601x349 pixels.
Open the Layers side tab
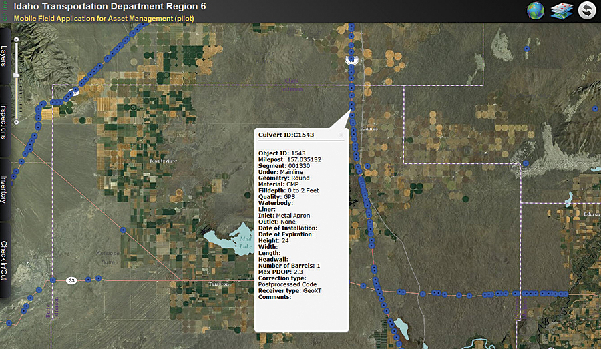coord(4,56)
